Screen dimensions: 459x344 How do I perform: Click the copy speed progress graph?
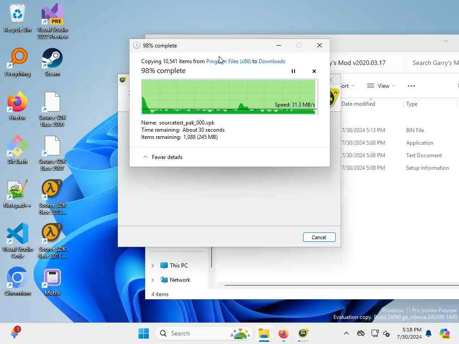click(229, 97)
